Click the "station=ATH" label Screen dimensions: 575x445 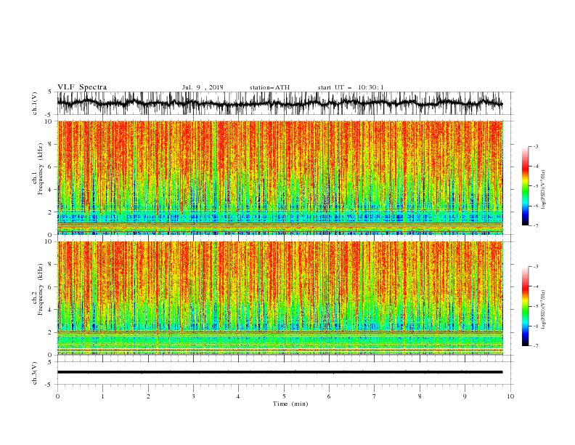(269, 87)
